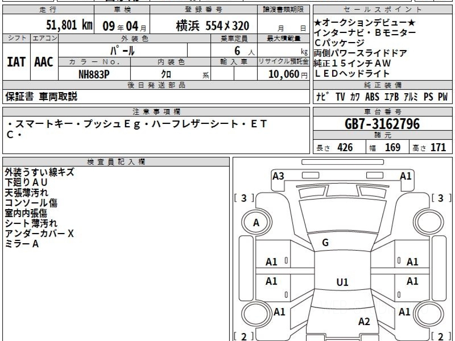The image size is (455, 341).
Task: Click the "諸元" header
Action: (x=383, y=135)
